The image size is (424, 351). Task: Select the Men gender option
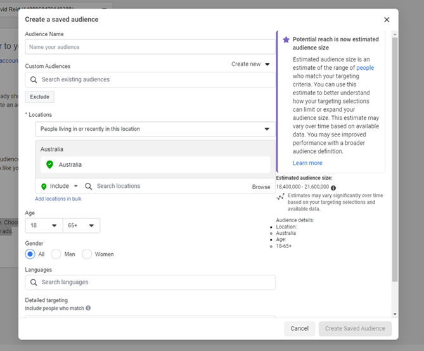pos(56,254)
